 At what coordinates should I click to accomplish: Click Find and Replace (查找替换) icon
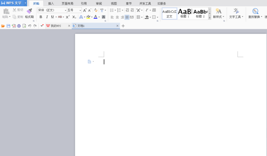[255, 11]
